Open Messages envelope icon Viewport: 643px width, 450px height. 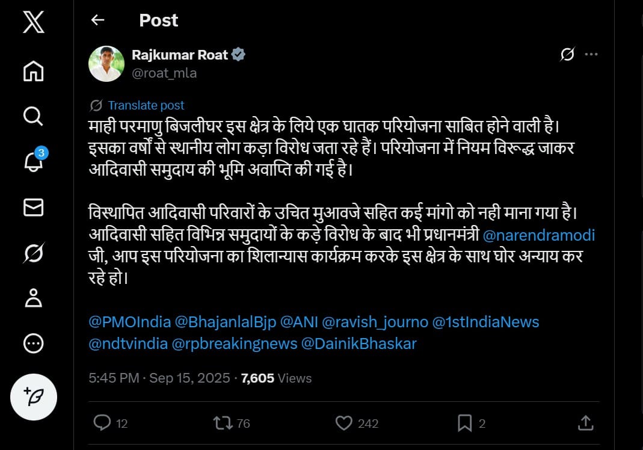tap(33, 207)
